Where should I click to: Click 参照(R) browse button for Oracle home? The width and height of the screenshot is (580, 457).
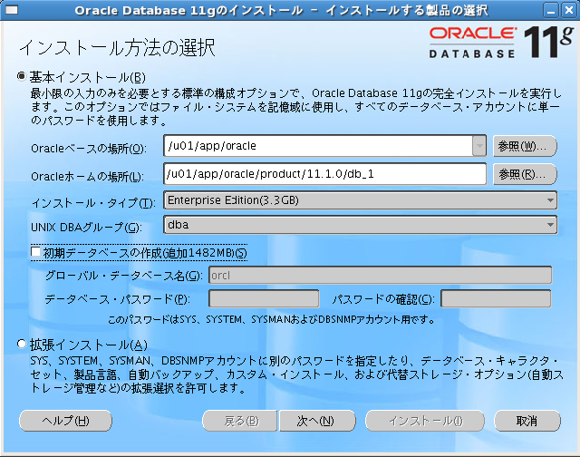click(x=525, y=174)
